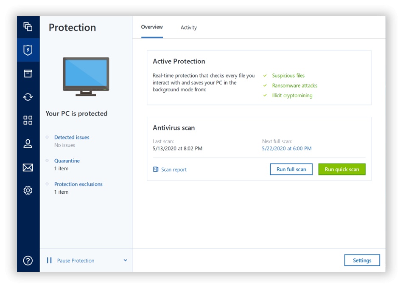Click the Run full scan button
Viewport: 403px width, 288px height.
291,169
